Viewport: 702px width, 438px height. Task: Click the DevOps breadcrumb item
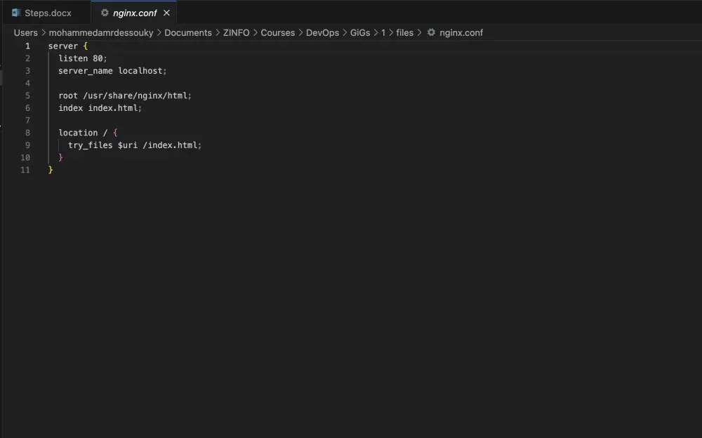pyautogui.click(x=322, y=32)
